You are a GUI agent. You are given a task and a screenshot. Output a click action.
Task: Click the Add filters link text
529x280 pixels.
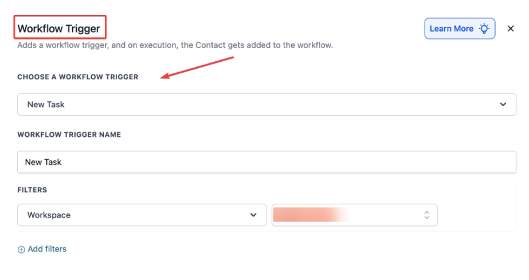47,249
